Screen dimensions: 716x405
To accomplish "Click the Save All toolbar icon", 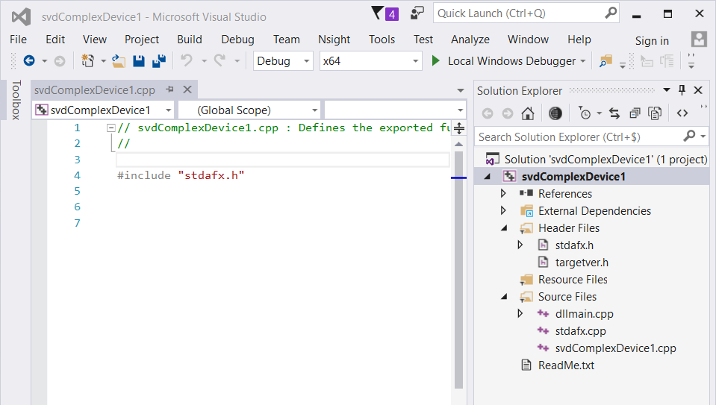I will (159, 60).
